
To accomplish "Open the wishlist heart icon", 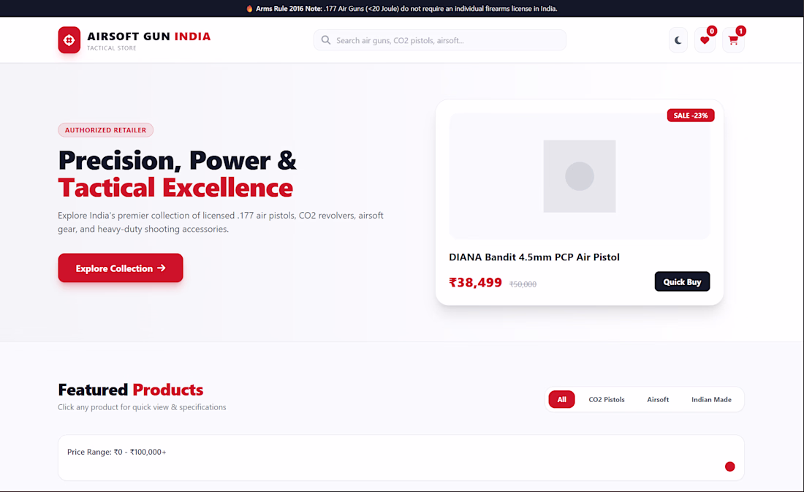I will 705,40.
